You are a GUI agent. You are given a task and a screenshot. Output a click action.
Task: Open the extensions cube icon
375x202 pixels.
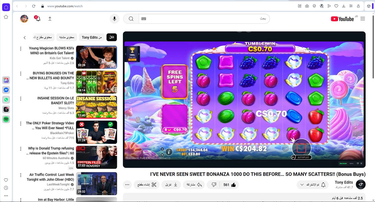coord(369,6)
